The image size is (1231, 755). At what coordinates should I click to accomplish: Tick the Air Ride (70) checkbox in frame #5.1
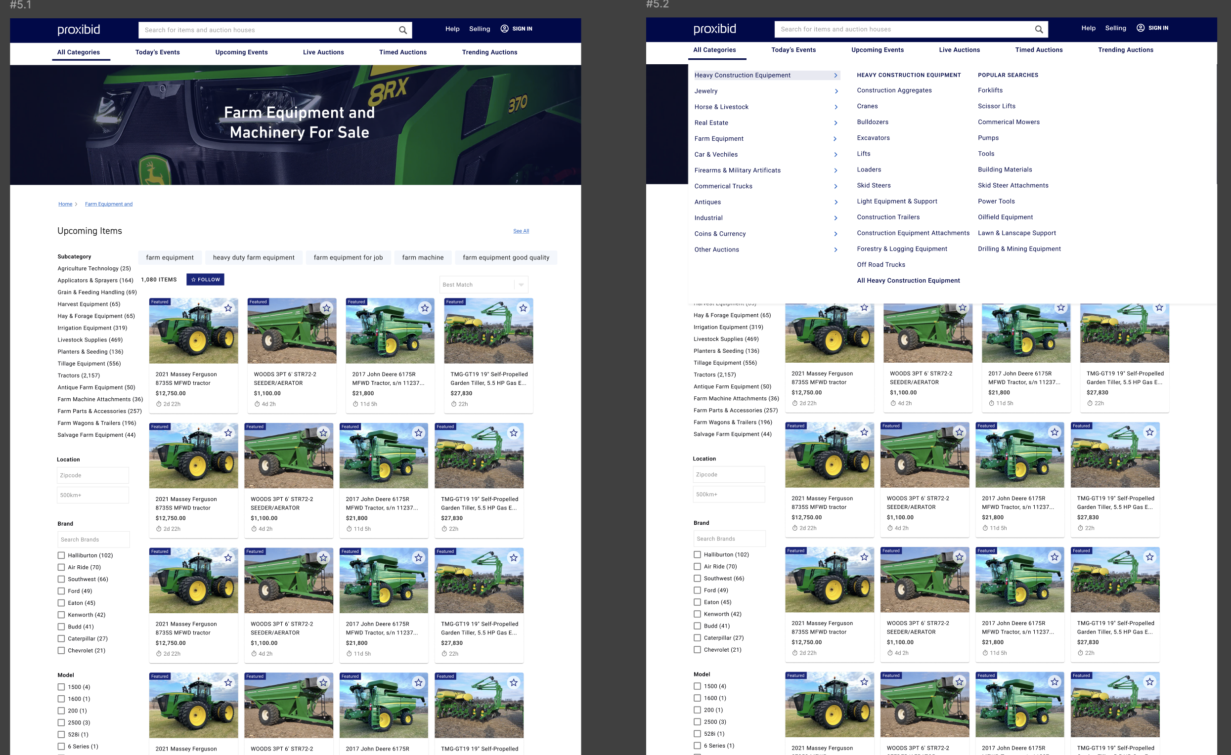pyautogui.click(x=61, y=567)
